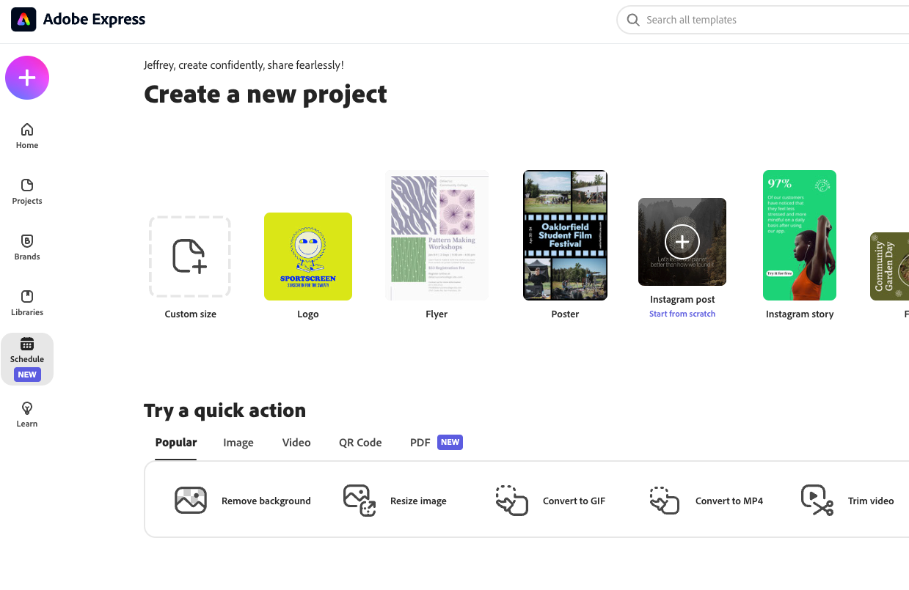Click the purple plus create button
Image resolution: width=909 pixels, height=590 pixels.
[27, 78]
